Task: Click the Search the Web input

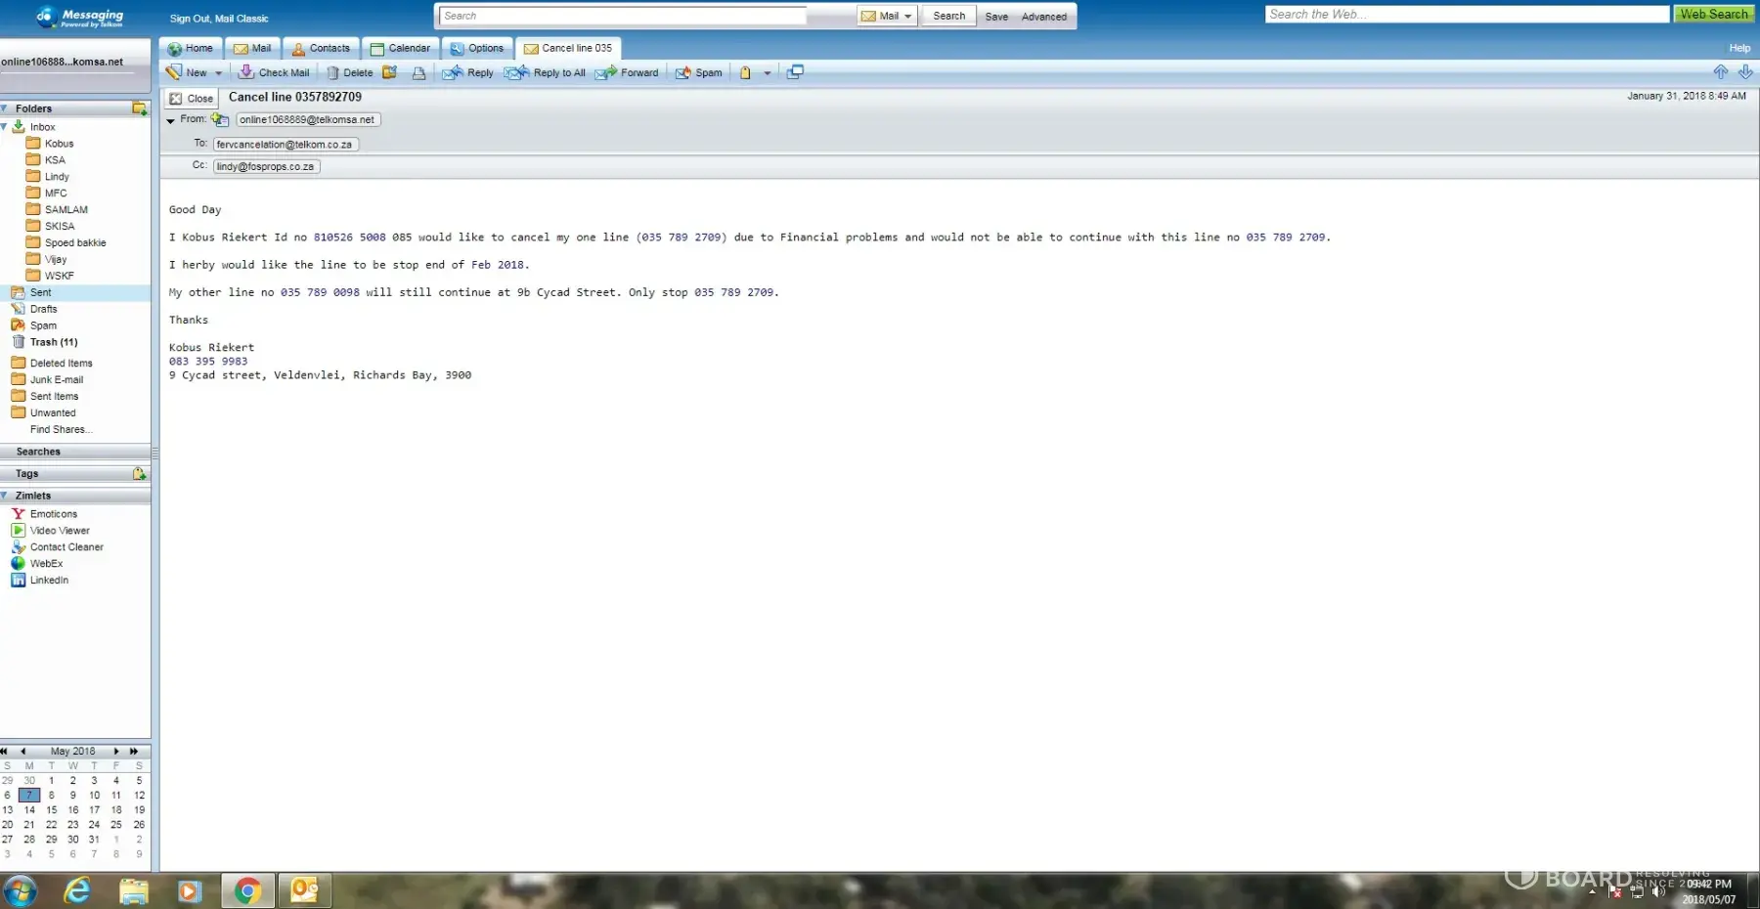Action: coord(1467,15)
